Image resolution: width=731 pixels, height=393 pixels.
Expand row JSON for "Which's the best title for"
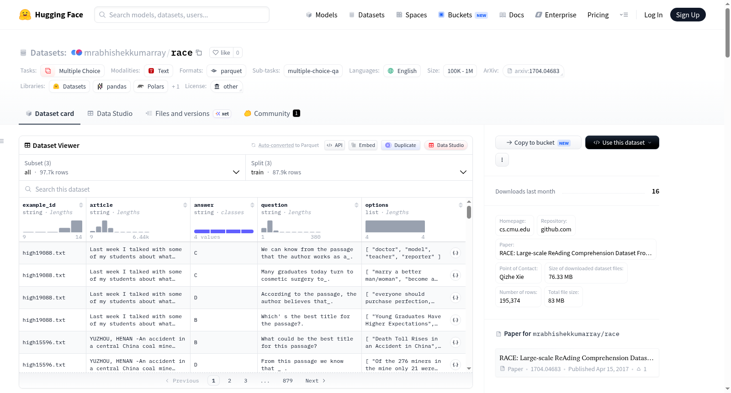[456, 320]
